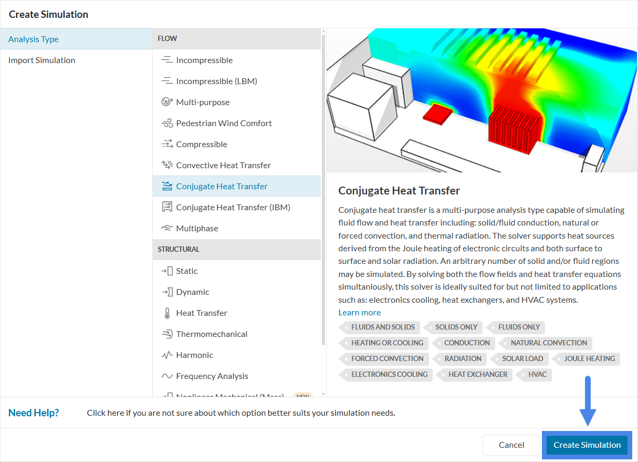Choose the Convective Heat Transfer icon
This screenshot has height=462, width=638.
click(x=167, y=165)
